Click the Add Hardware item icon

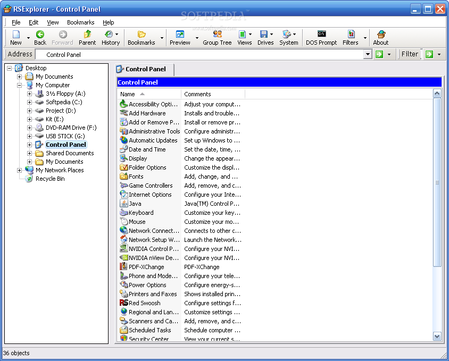[124, 113]
